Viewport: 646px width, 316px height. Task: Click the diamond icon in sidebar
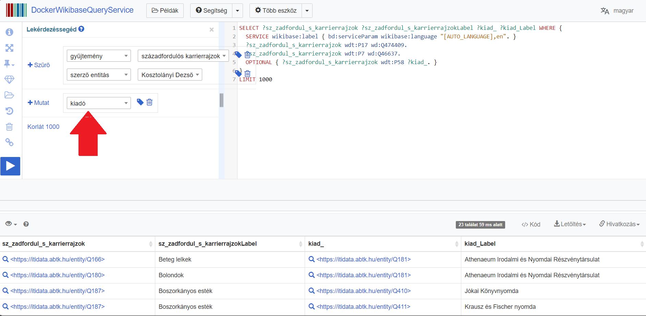(9, 80)
